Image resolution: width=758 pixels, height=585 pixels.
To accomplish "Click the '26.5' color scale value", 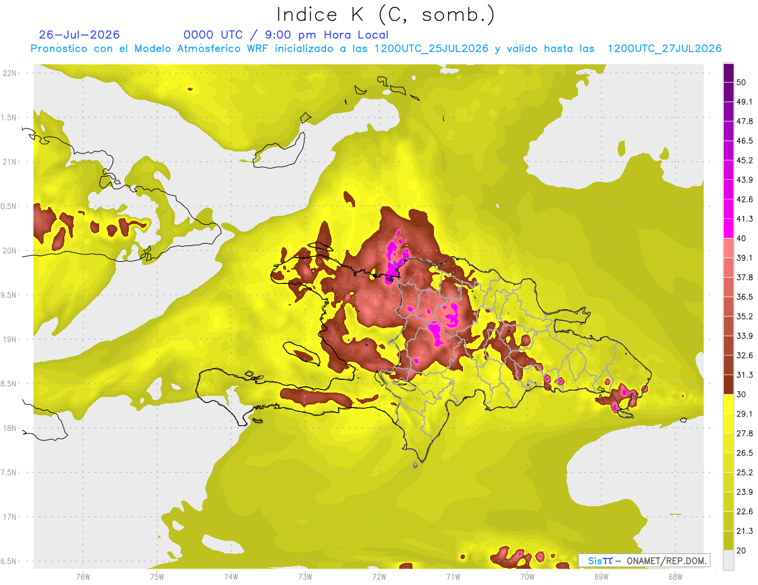I will 745,452.
